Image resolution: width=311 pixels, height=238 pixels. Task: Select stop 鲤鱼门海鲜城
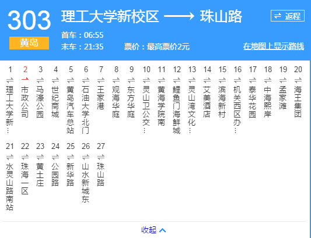pyautogui.click(x=177, y=110)
